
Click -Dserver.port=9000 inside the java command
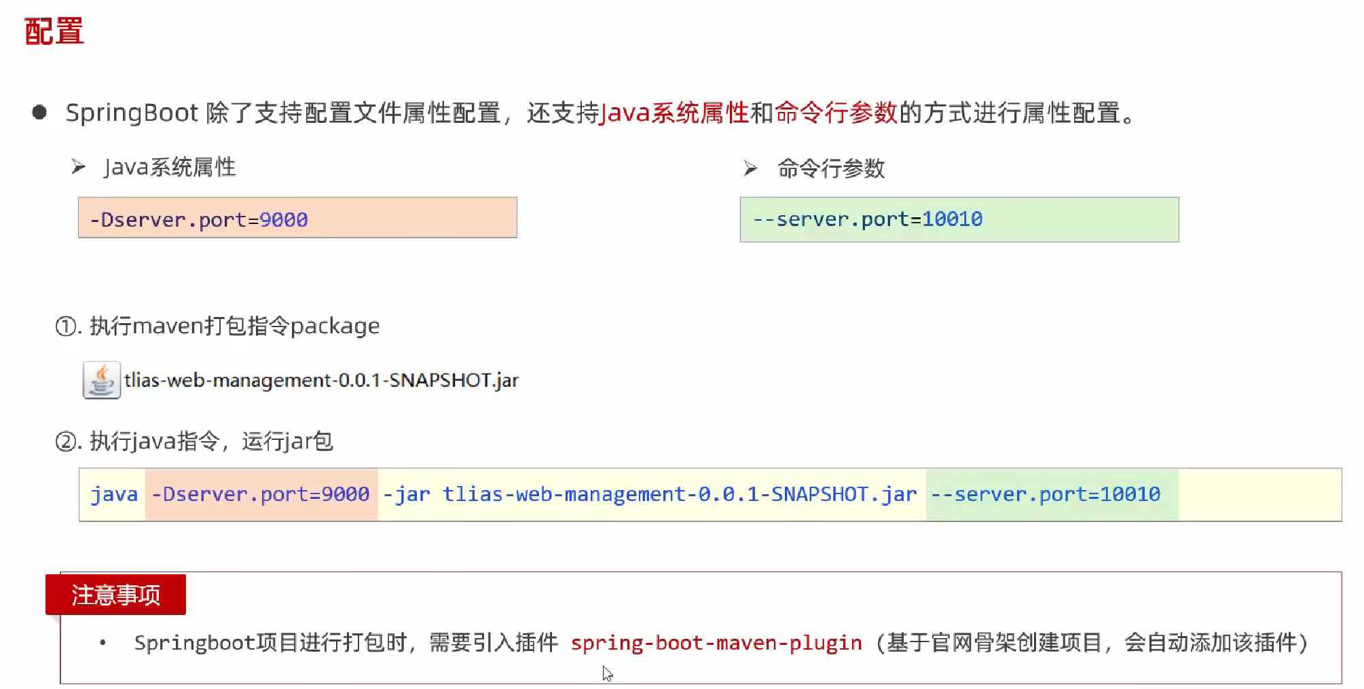(261, 494)
